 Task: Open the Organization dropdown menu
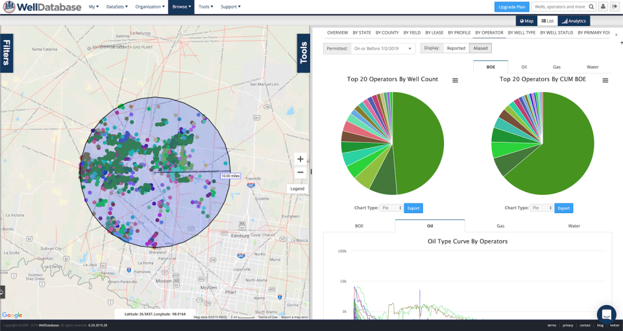(x=150, y=6)
